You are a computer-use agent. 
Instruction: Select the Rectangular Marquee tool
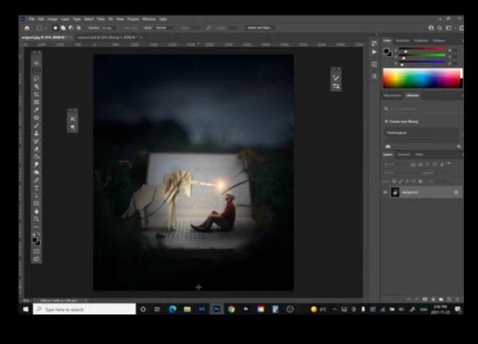click(37, 71)
